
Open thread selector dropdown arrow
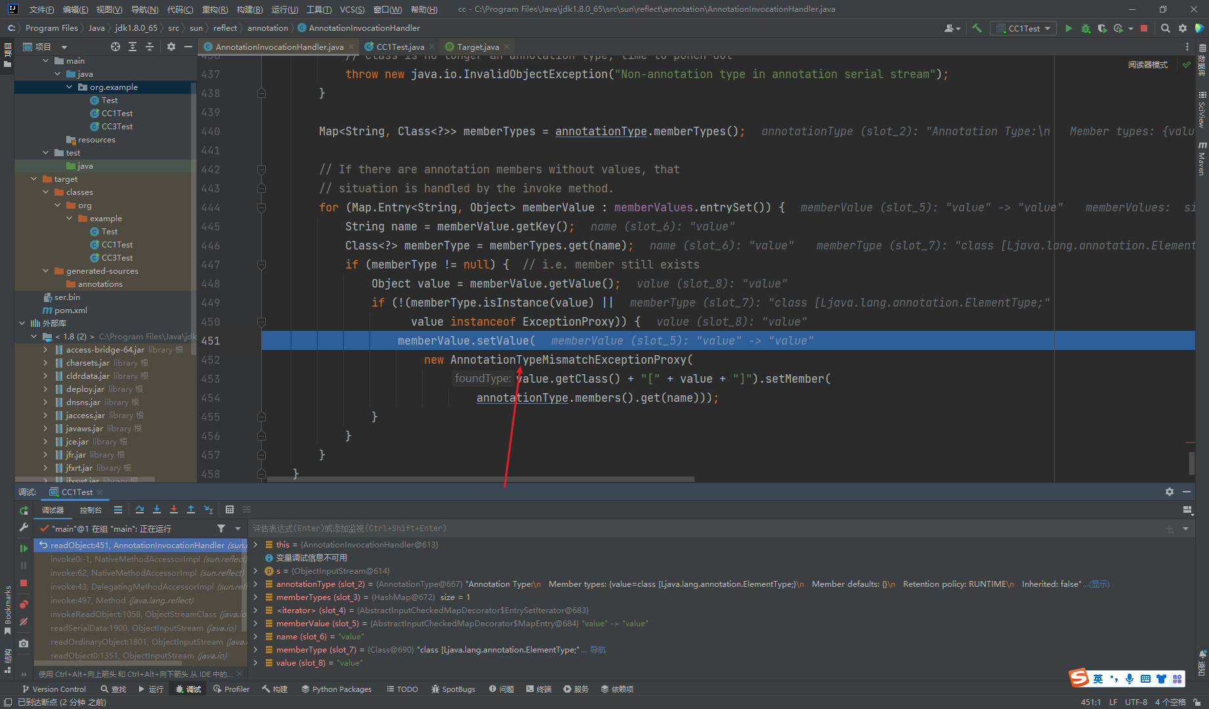tap(238, 528)
